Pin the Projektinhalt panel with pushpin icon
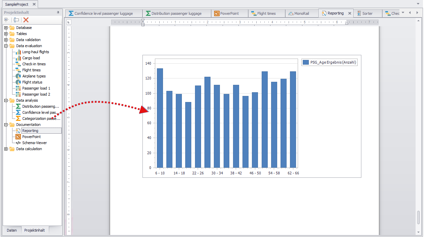Image resolution: width=424 pixels, height=237 pixels. [58, 12]
